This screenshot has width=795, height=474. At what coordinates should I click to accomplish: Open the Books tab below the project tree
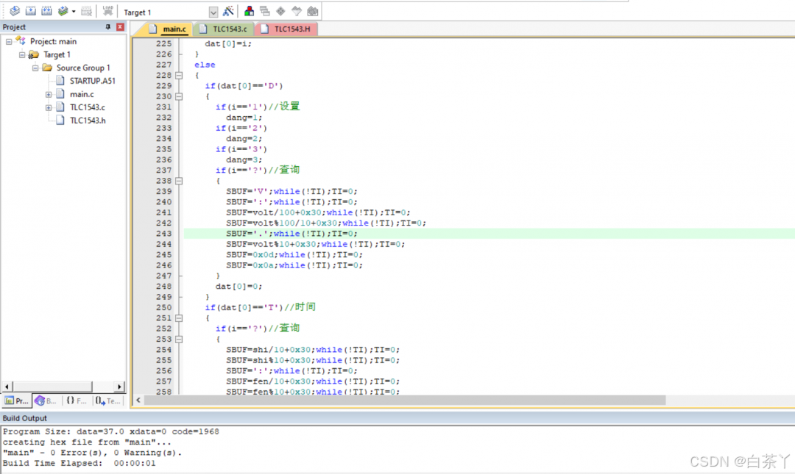pos(46,401)
